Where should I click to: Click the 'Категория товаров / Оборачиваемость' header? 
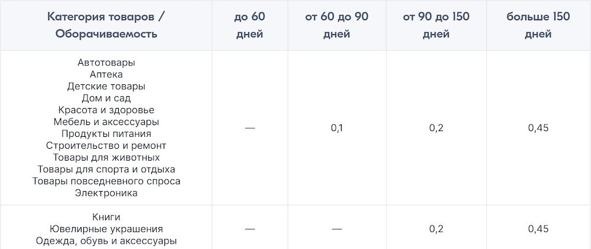click(106, 25)
